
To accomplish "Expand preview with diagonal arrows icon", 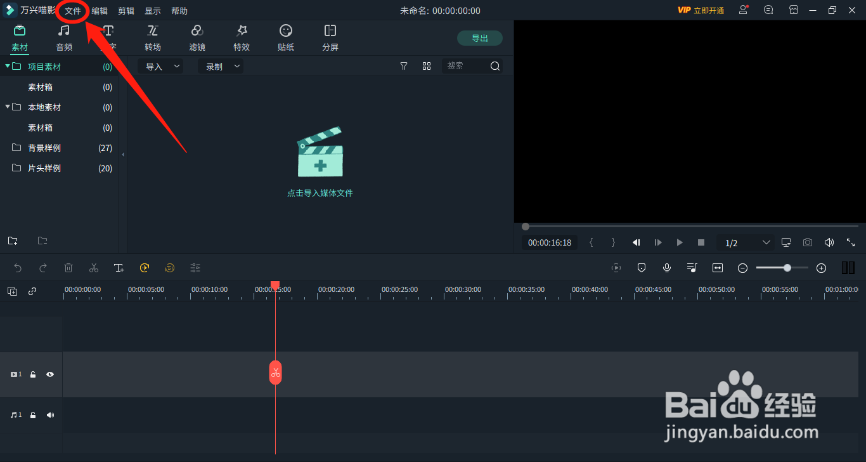I will tap(851, 242).
